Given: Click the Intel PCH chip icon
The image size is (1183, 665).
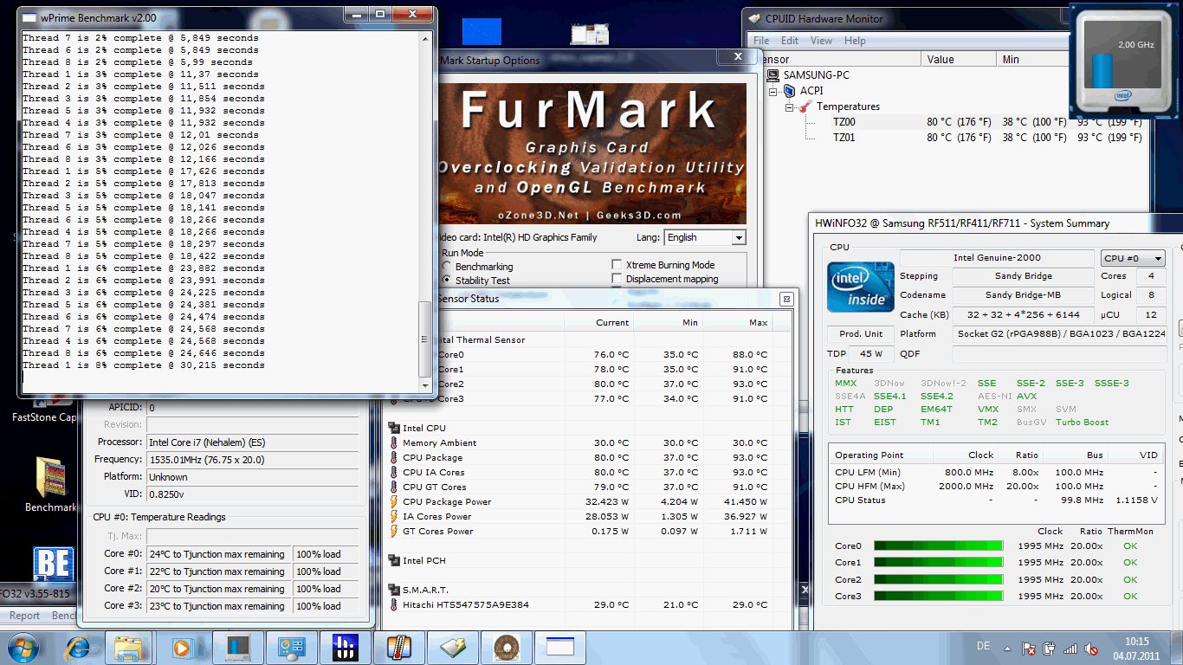Looking at the screenshot, I should (x=394, y=560).
